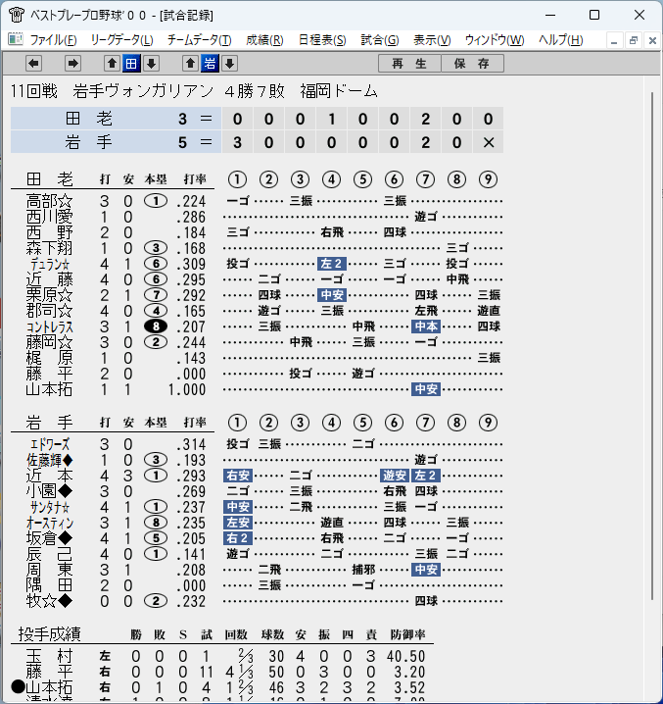This screenshot has height=704, width=663.
Task: Click the vertical scrollbar on the right
Action: pos(652,346)
